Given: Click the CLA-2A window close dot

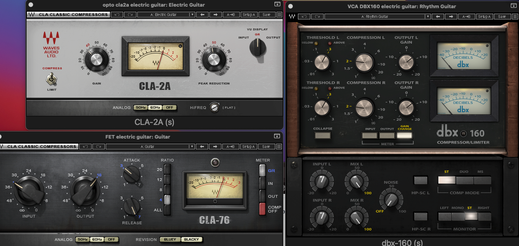Looking at the screenshot, I should pyautogui.click(x=31, y=5).
